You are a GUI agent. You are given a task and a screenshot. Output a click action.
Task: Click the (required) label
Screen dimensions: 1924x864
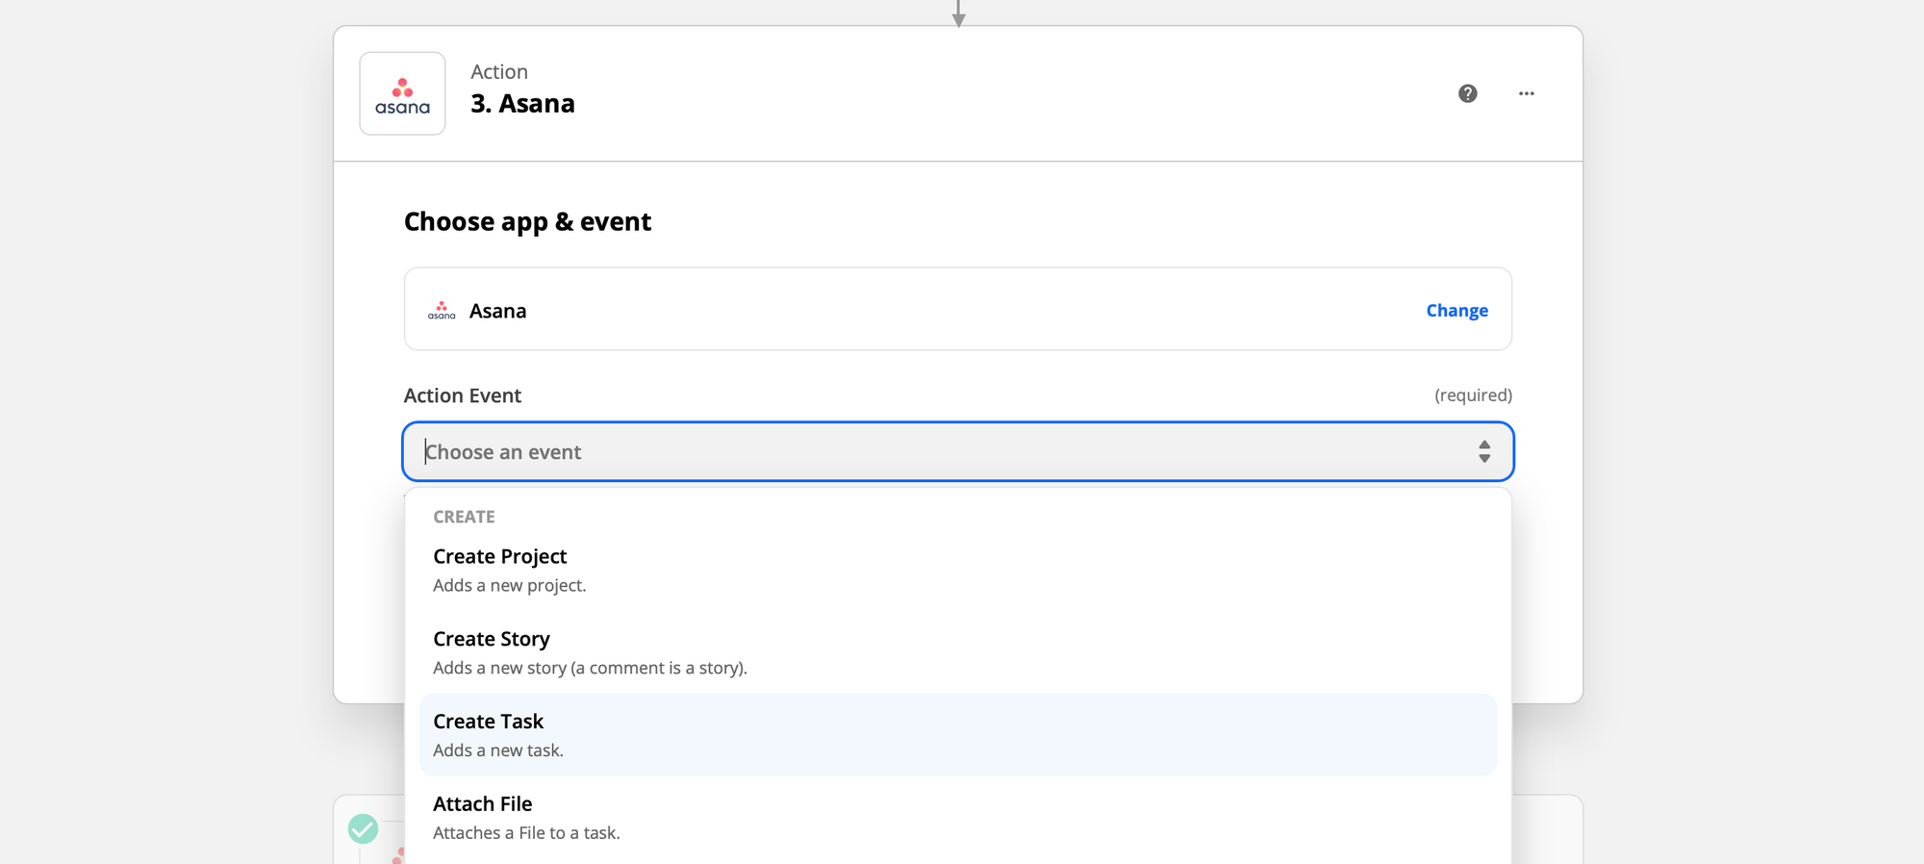pyautogui.click(x=1473, y=395)
